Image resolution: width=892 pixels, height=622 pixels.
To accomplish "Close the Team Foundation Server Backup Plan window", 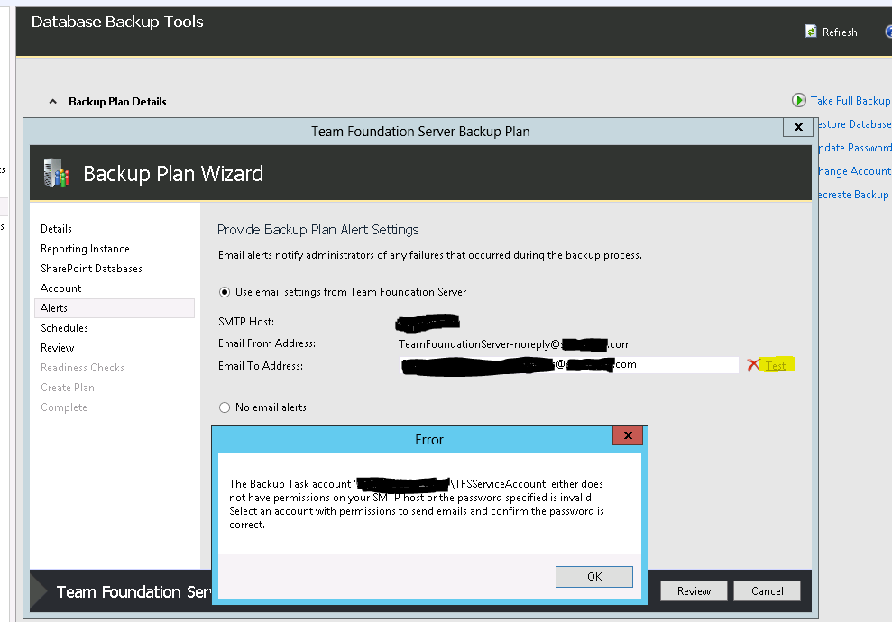I will (x=798, y=127).
